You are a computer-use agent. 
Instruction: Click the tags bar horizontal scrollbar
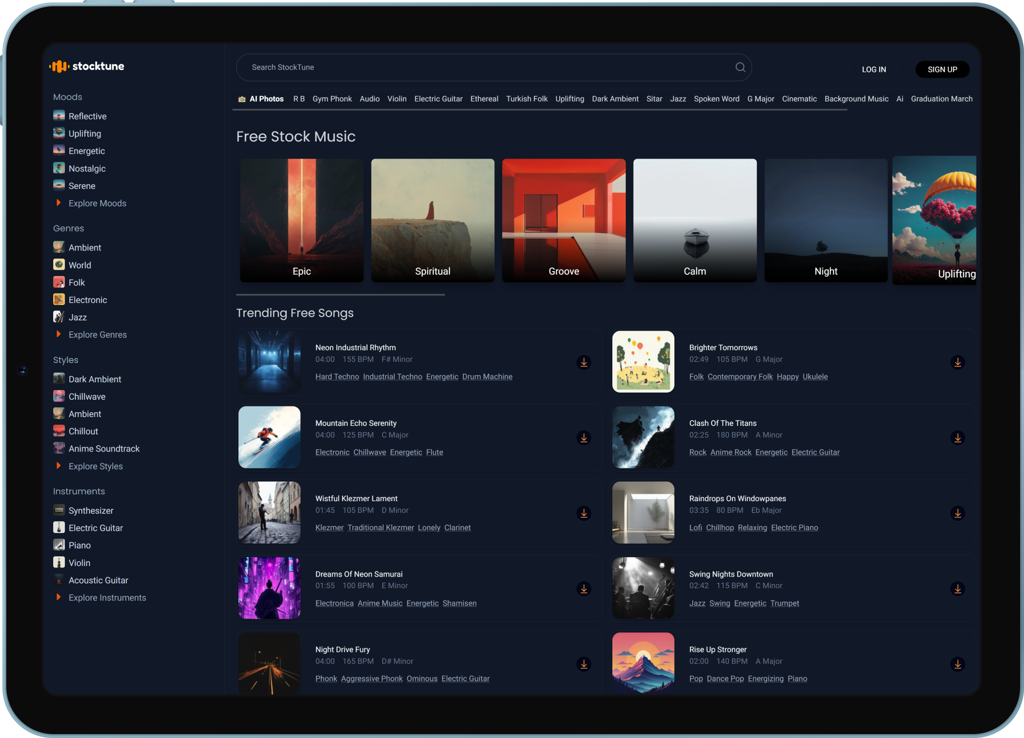tap(540, 110)
